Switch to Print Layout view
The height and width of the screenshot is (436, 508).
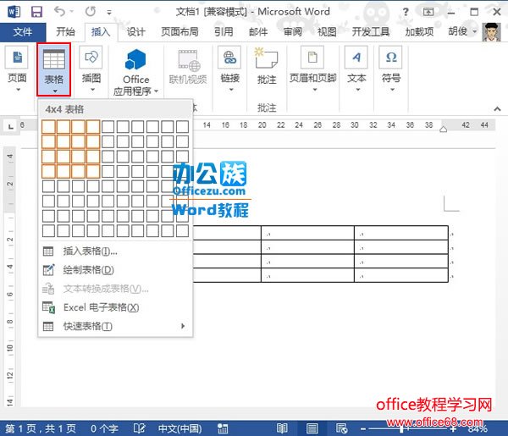coord(312,428)
